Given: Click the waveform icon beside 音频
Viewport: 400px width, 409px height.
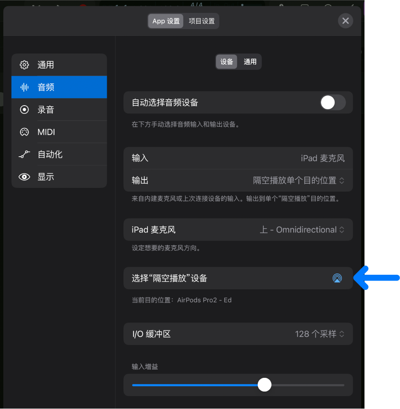Looking at the screenshot, I should click(24, 87).
